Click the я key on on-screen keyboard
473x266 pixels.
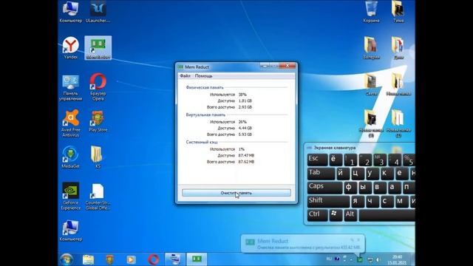click(358, 201)
